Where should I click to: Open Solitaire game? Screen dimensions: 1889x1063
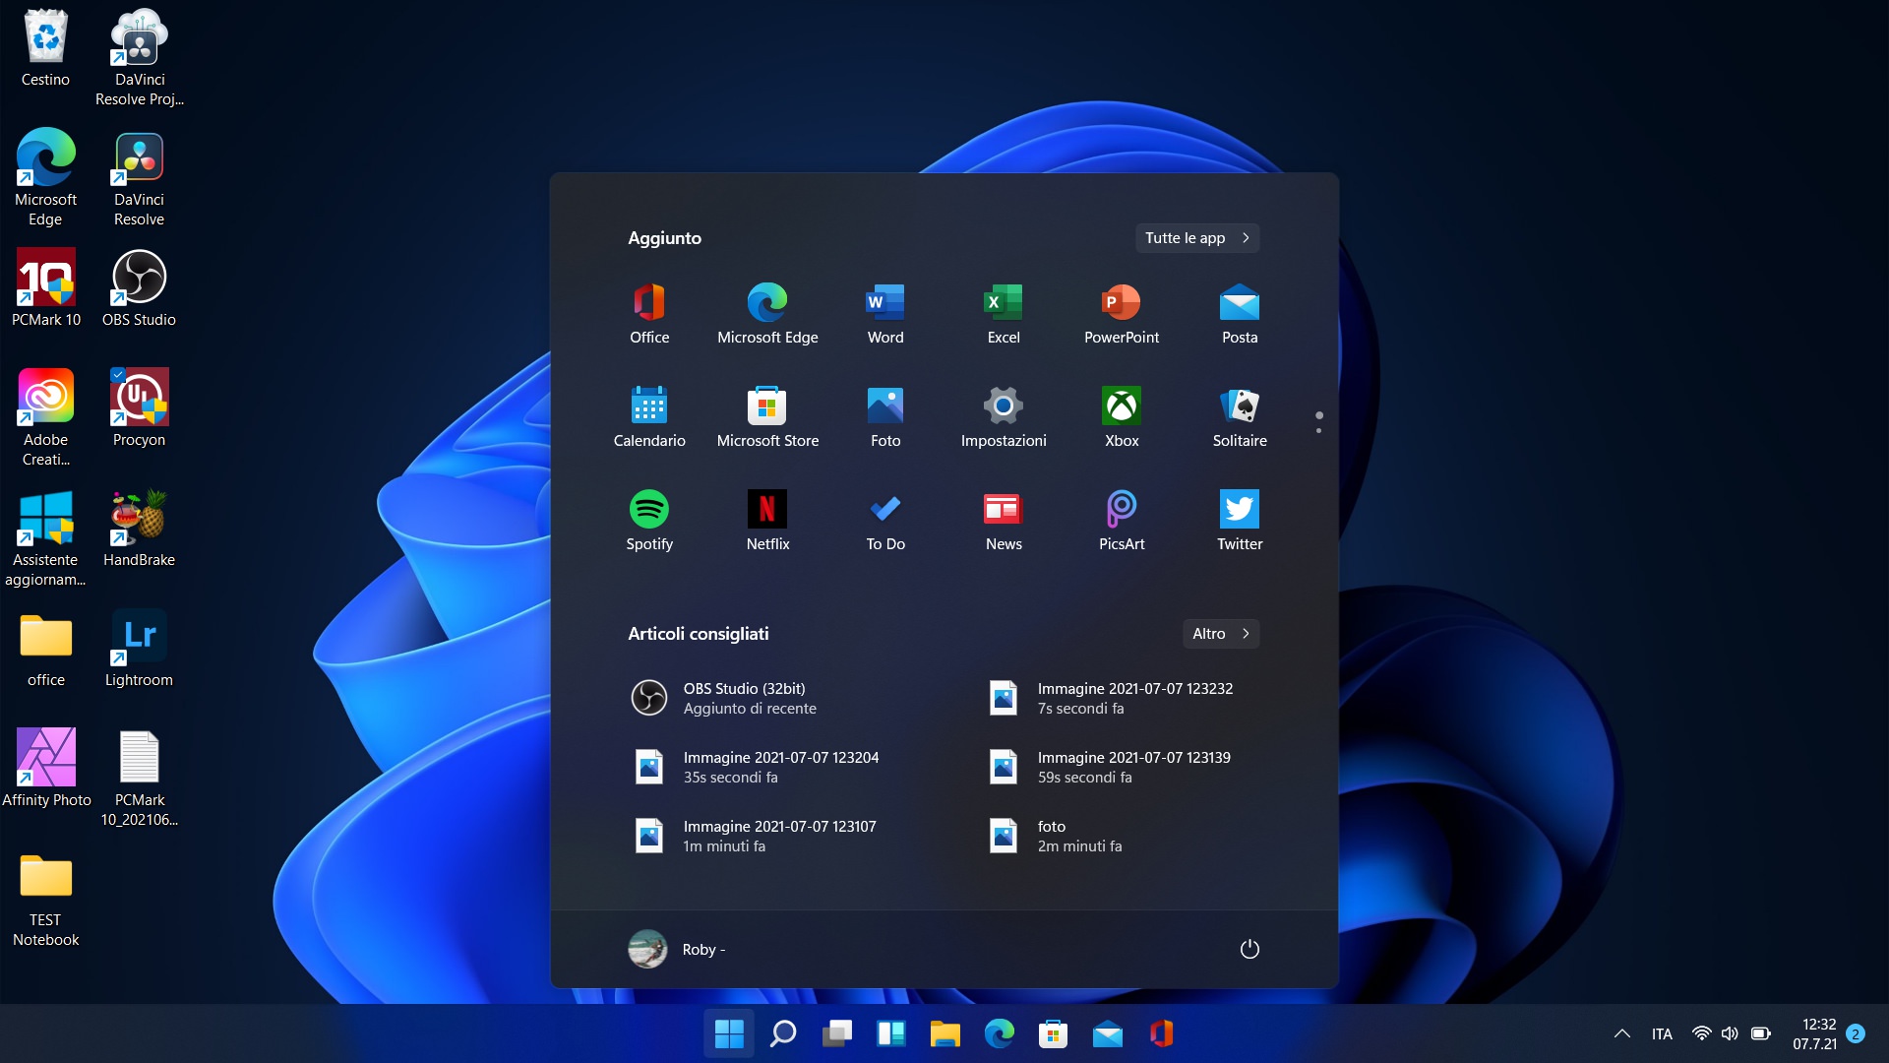point(1240,417)
